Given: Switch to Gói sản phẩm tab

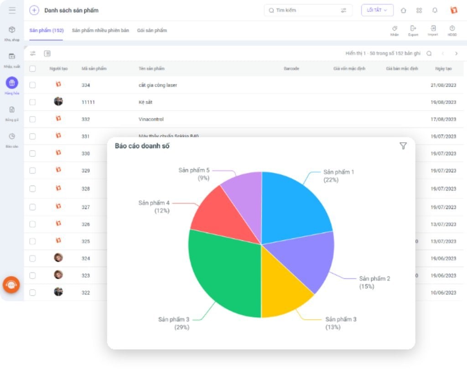Looking at the screenshot, I should pyautogui.click(x=152, y=31).
